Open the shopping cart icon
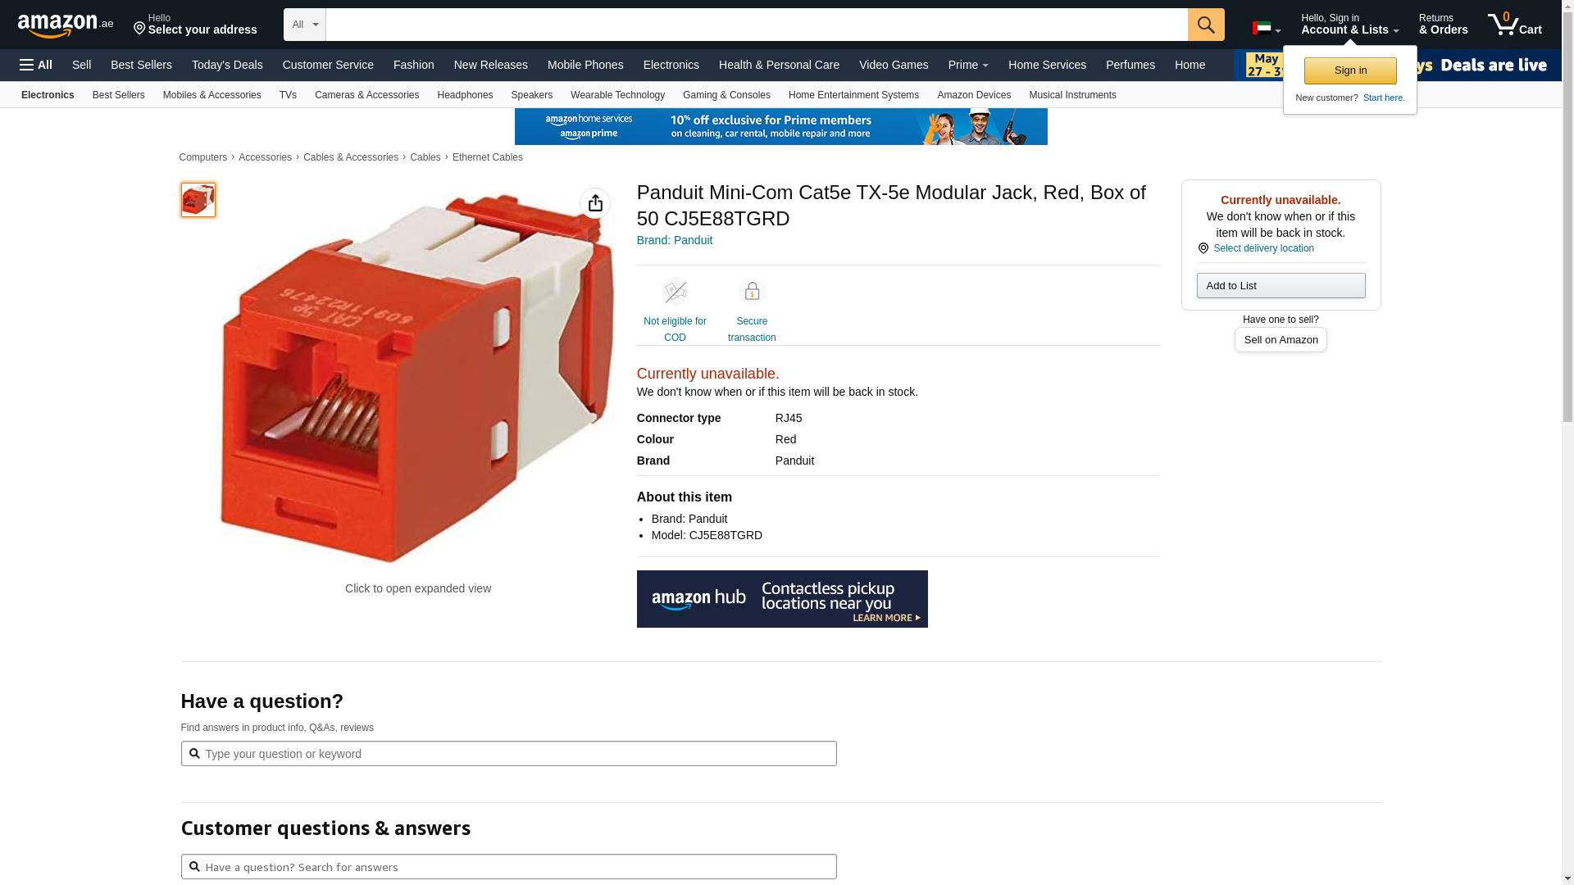Screen dimensions: 1574x885 (1514, 25)
